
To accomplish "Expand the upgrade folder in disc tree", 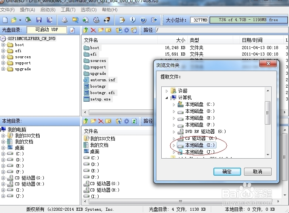I will point(3,69).
